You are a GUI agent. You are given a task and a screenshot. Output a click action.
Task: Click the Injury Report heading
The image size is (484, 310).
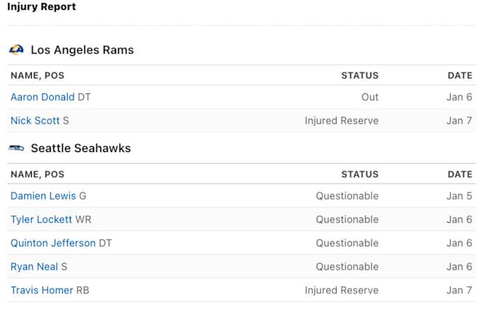coord(41,7)
